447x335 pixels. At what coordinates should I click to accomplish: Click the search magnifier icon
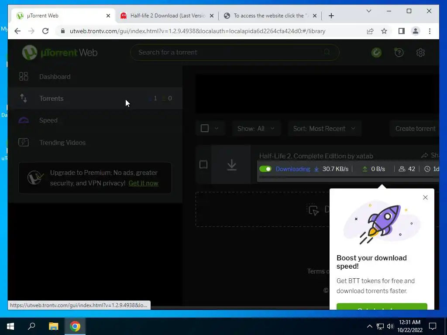click(327, 52)
